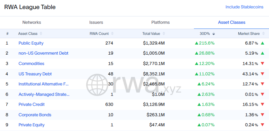Click the 30D% column header text
Viewport: 269px width, 131px height.
(x=205, y=34)
